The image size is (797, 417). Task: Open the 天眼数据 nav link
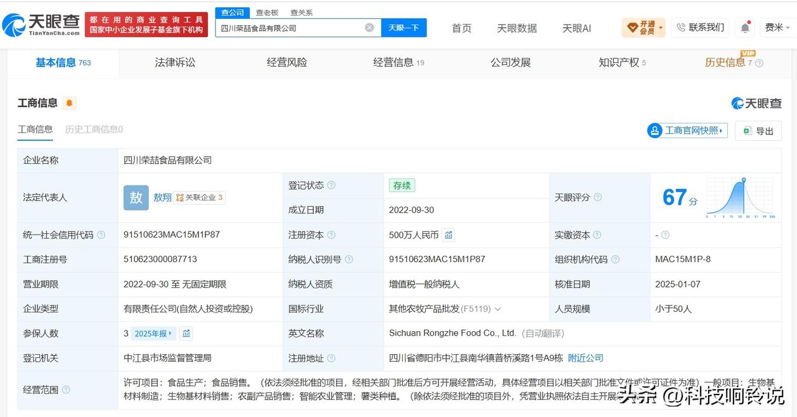tap(517, 28)
